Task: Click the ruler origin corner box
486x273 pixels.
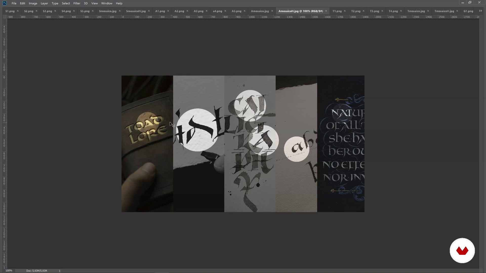Action: (x=5, y=17)
